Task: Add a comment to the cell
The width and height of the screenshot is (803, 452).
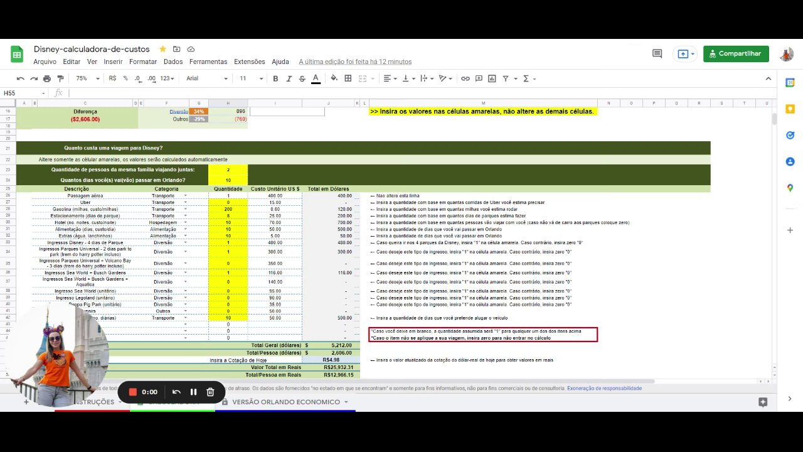Action: [x=479, y=78]
